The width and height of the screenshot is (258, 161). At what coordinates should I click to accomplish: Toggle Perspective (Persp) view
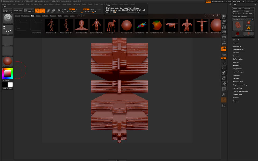pyautogui.click(x=224, y=38)
